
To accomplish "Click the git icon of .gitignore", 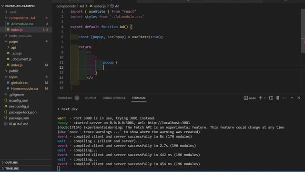I will [6, 95].
